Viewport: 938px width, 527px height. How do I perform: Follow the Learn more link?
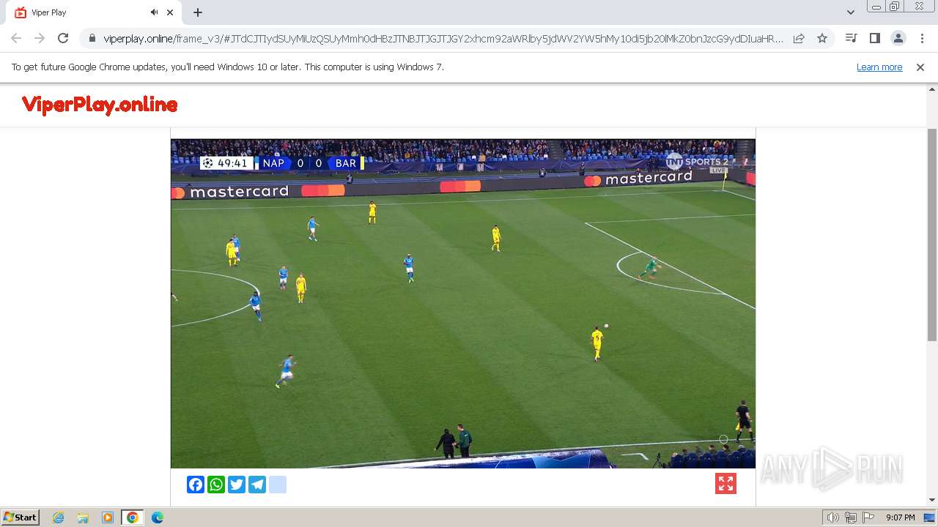click(879, 67)
